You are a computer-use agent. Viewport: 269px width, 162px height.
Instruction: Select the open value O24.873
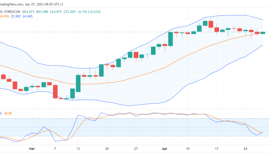[28, 12]
